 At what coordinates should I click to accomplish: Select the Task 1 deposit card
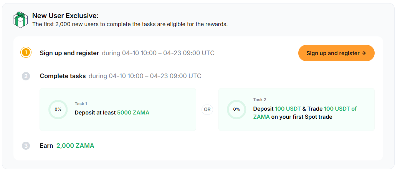[117, 110]
